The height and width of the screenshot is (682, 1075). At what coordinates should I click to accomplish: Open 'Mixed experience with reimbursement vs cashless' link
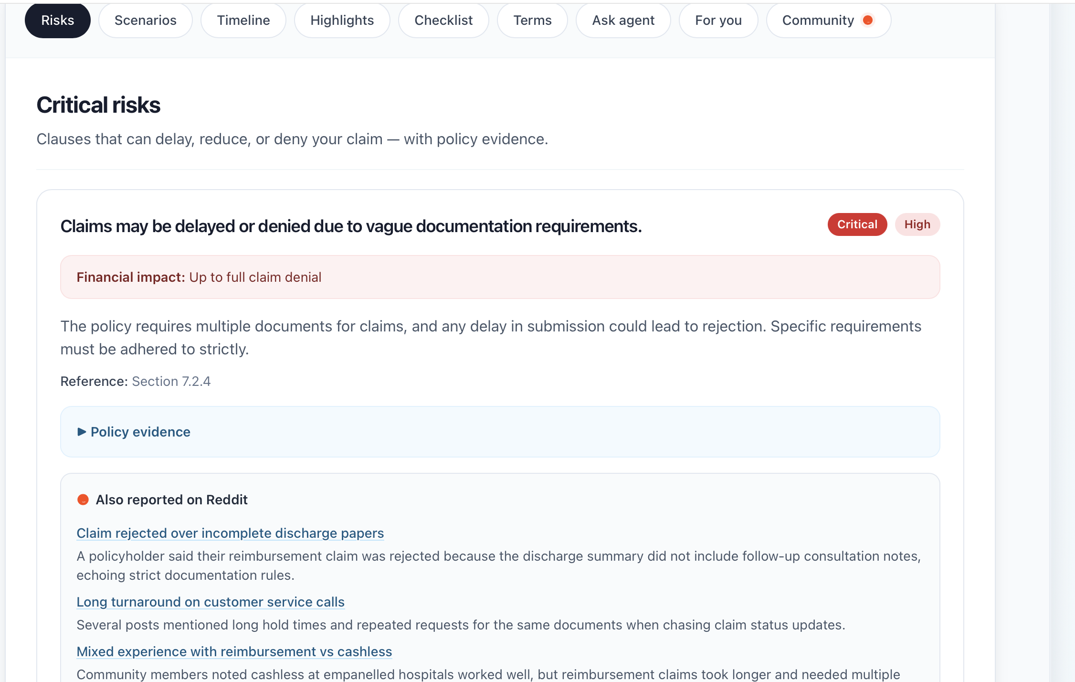pos(234,651)
